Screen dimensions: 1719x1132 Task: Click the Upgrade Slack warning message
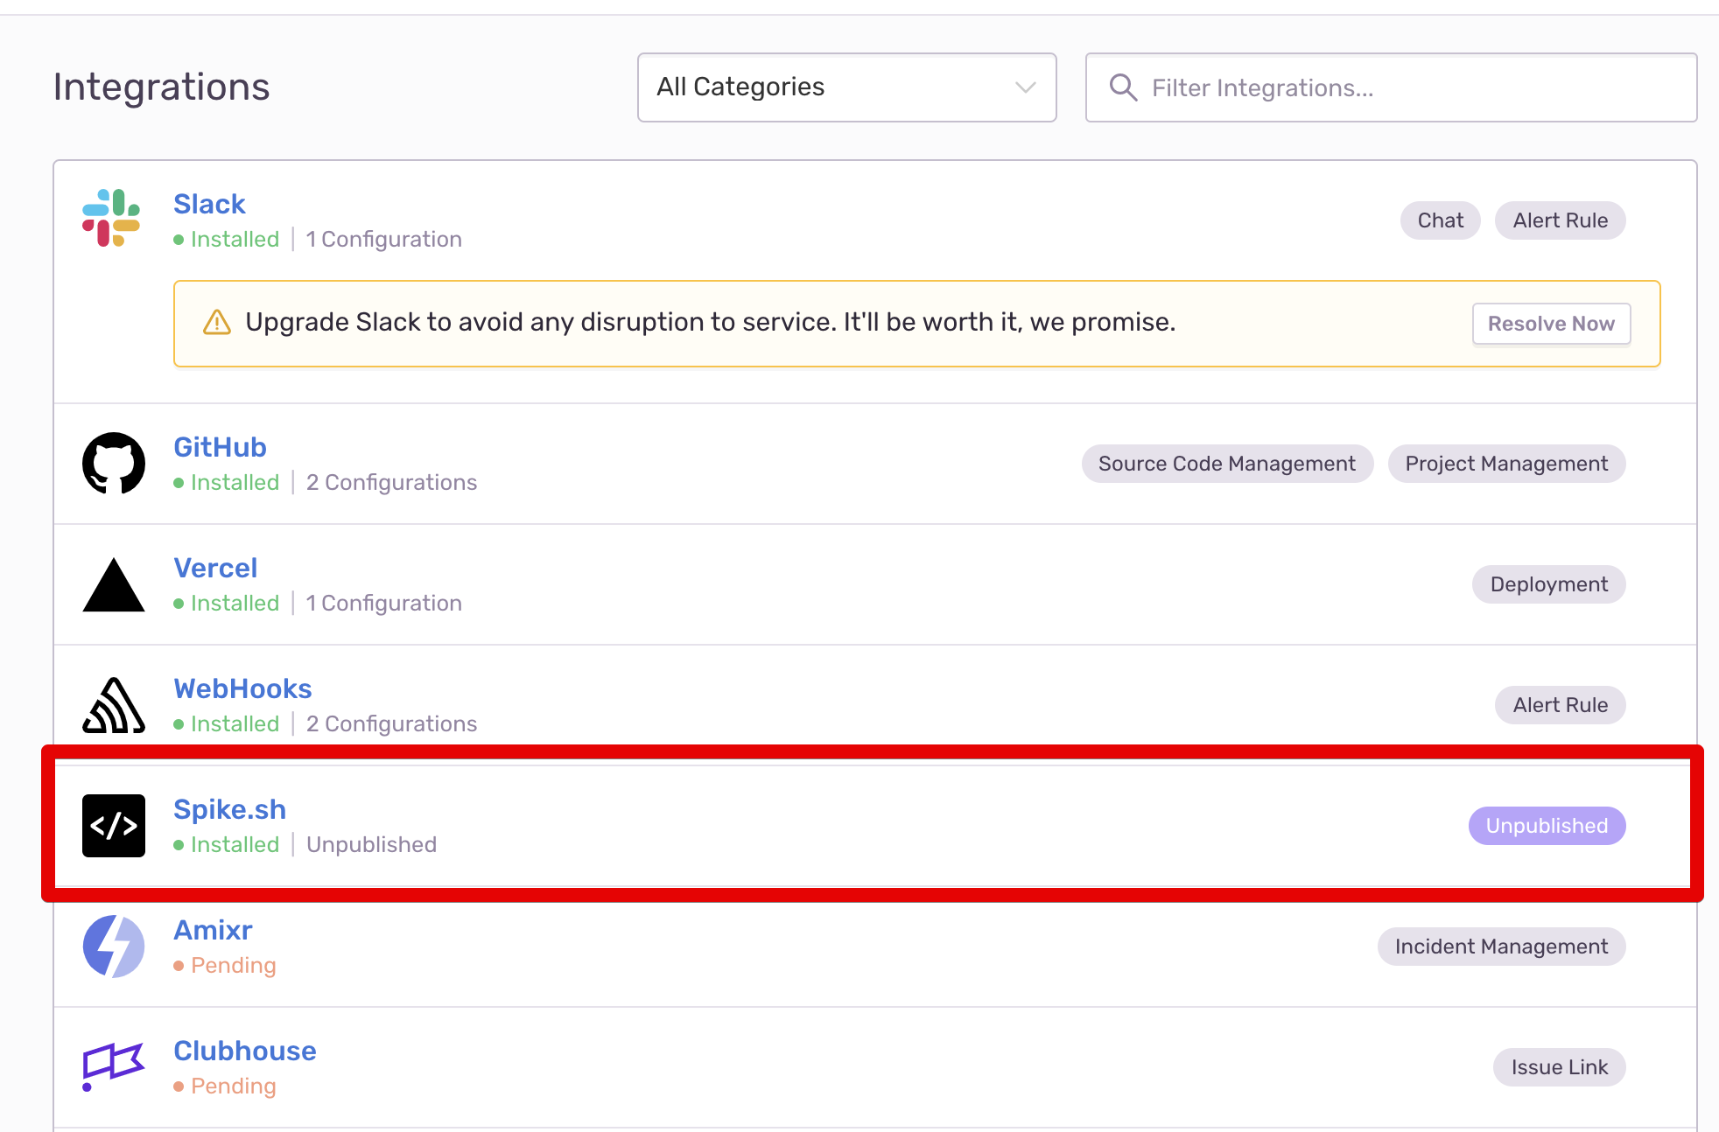coord(710,322)
